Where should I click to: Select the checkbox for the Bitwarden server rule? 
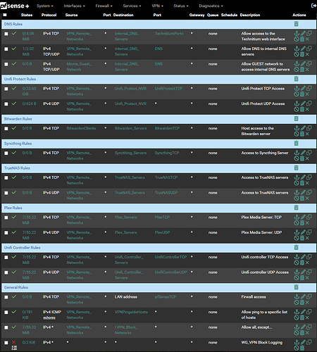[x=6, y=129]
